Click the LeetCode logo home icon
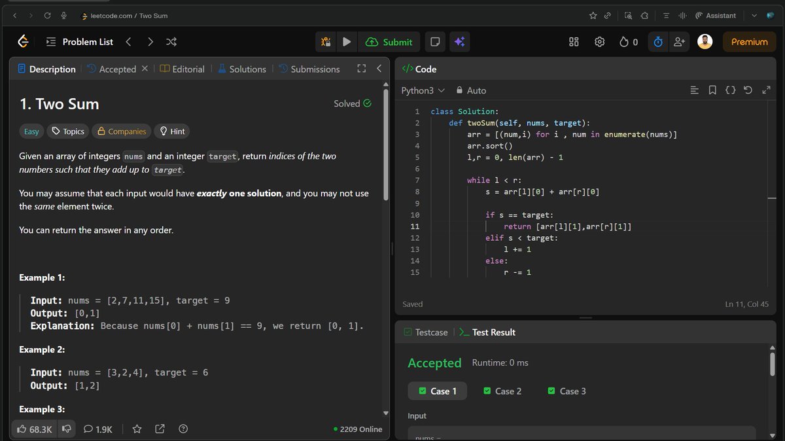 24,42
